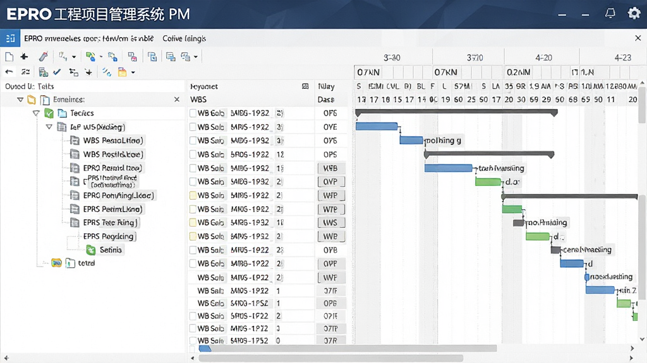Click the blue panel icon left of tabs

[10, 38]
